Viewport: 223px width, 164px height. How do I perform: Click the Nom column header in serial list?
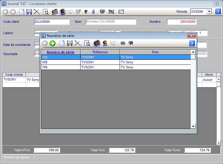155,52
